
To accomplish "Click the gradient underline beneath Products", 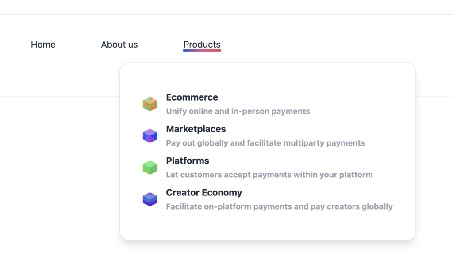I will pos(202,51).
